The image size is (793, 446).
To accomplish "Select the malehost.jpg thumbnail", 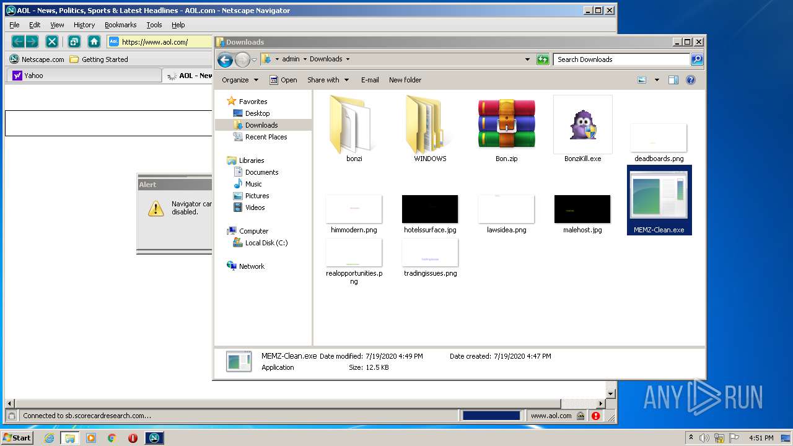I will point(582,214).
